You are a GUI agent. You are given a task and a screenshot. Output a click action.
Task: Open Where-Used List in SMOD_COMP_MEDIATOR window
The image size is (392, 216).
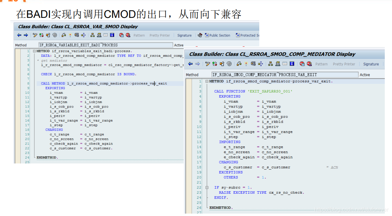click(x=261, y=64)
